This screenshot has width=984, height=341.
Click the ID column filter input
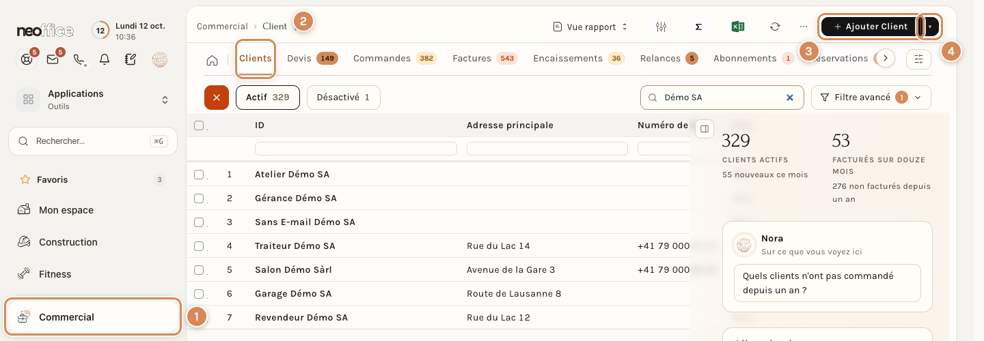click(356, 149)
